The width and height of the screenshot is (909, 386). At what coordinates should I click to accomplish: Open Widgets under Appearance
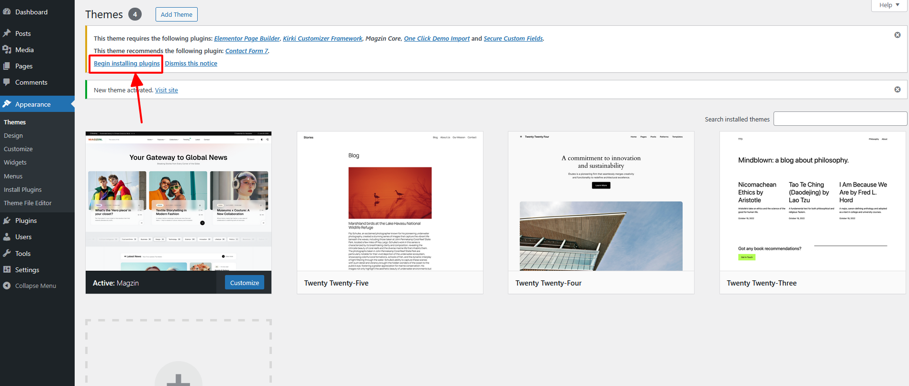pyautogui.click(x=15, y=163)
